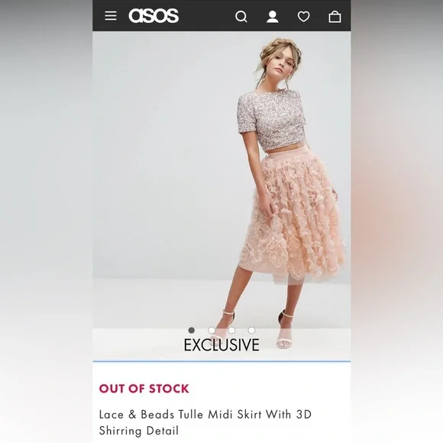The width and height of the screenshot is (443, 443).
Task: Switch to the second carousel image dot
Action: pos(212,330)
